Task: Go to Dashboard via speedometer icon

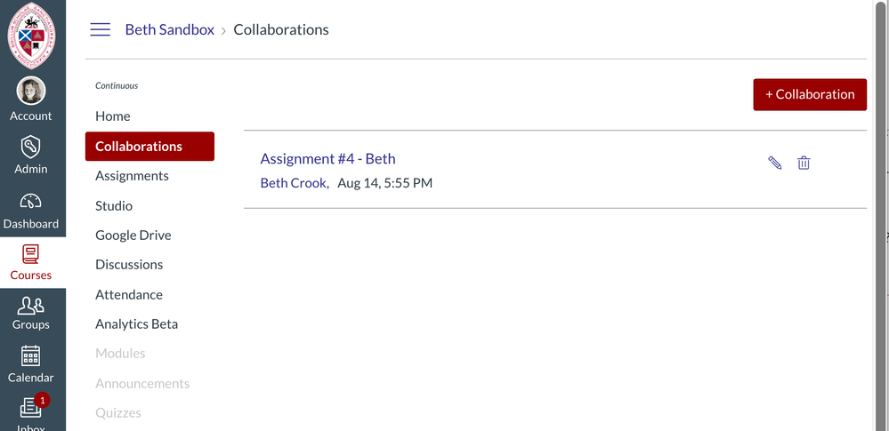Action: coord(31,201)
